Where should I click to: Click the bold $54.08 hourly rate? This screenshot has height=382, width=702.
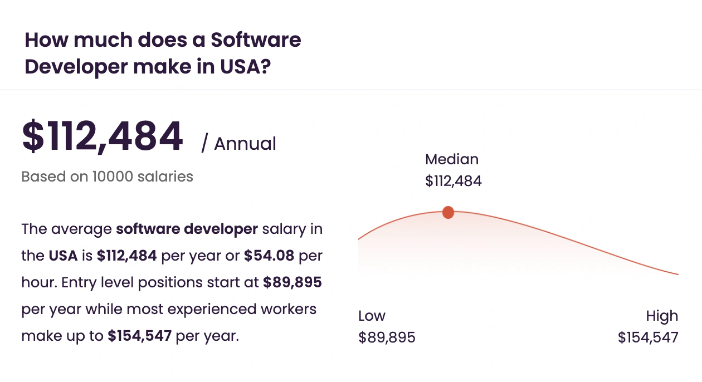point(270,256)
